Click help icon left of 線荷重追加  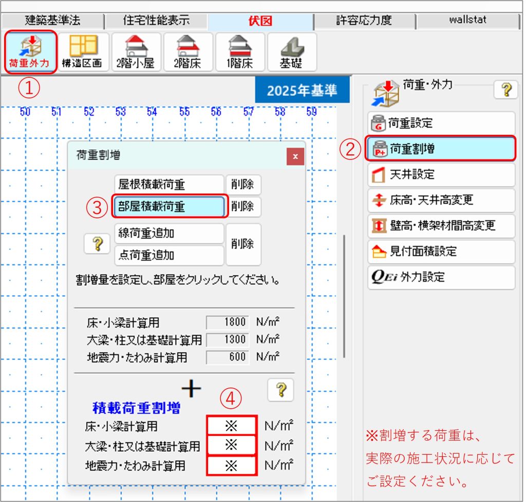coord(96,245)
